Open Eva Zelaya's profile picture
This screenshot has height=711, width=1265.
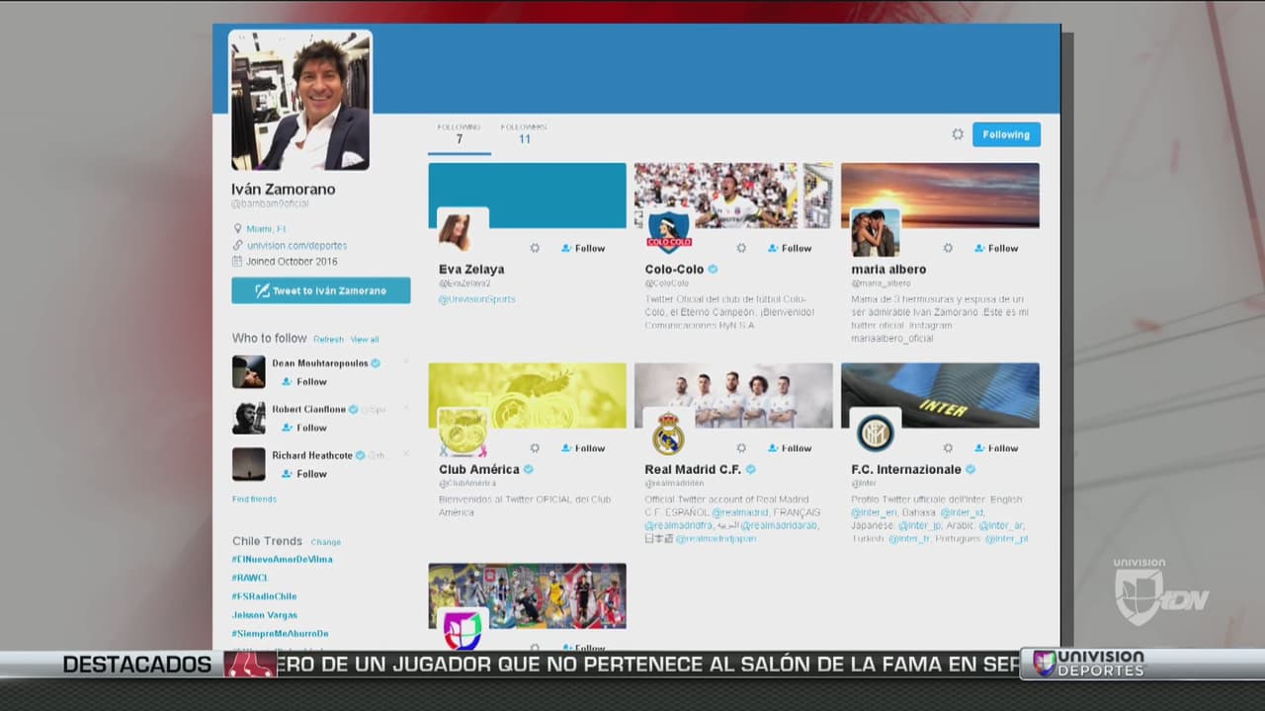pos(462,232)
